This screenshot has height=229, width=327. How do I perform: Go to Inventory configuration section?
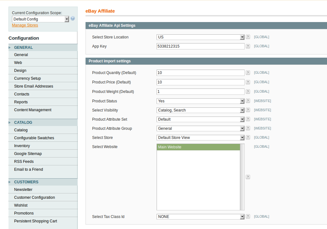coord(22,146)
